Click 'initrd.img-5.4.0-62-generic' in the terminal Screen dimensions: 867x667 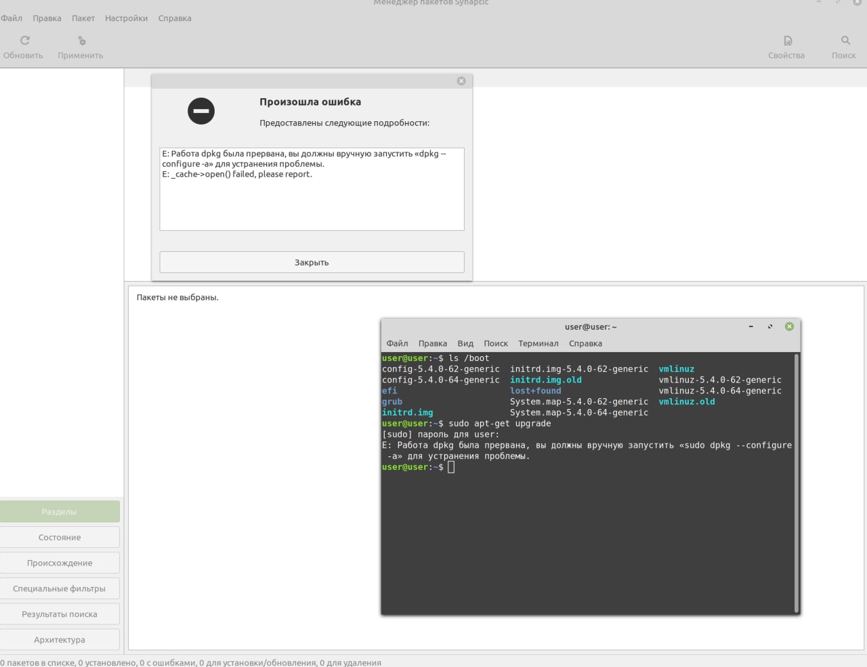tap(579, 369)
